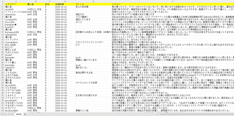The width and height of the screenshot is (234, 116).
Task: Select the title cell 満足しています
Action: (x=93, y=19)
